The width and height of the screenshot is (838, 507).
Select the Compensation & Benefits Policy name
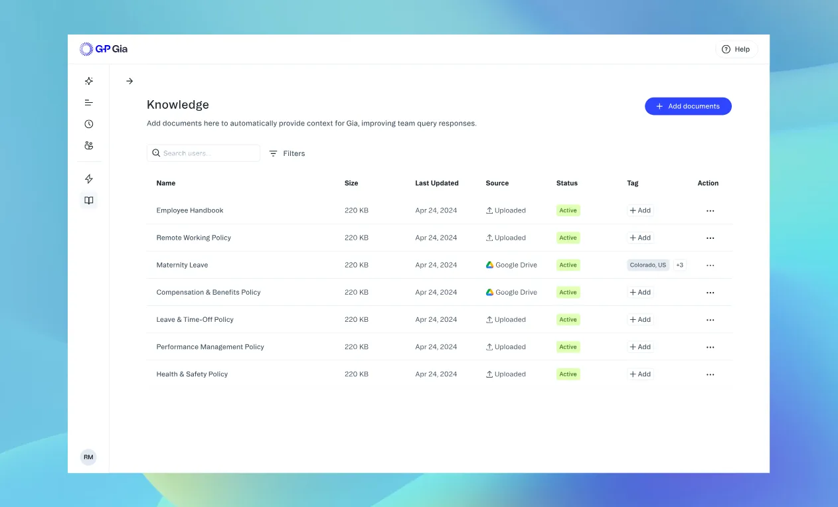tap(209, 292)
